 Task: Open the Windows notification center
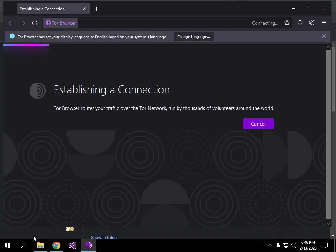pos(325,245)
